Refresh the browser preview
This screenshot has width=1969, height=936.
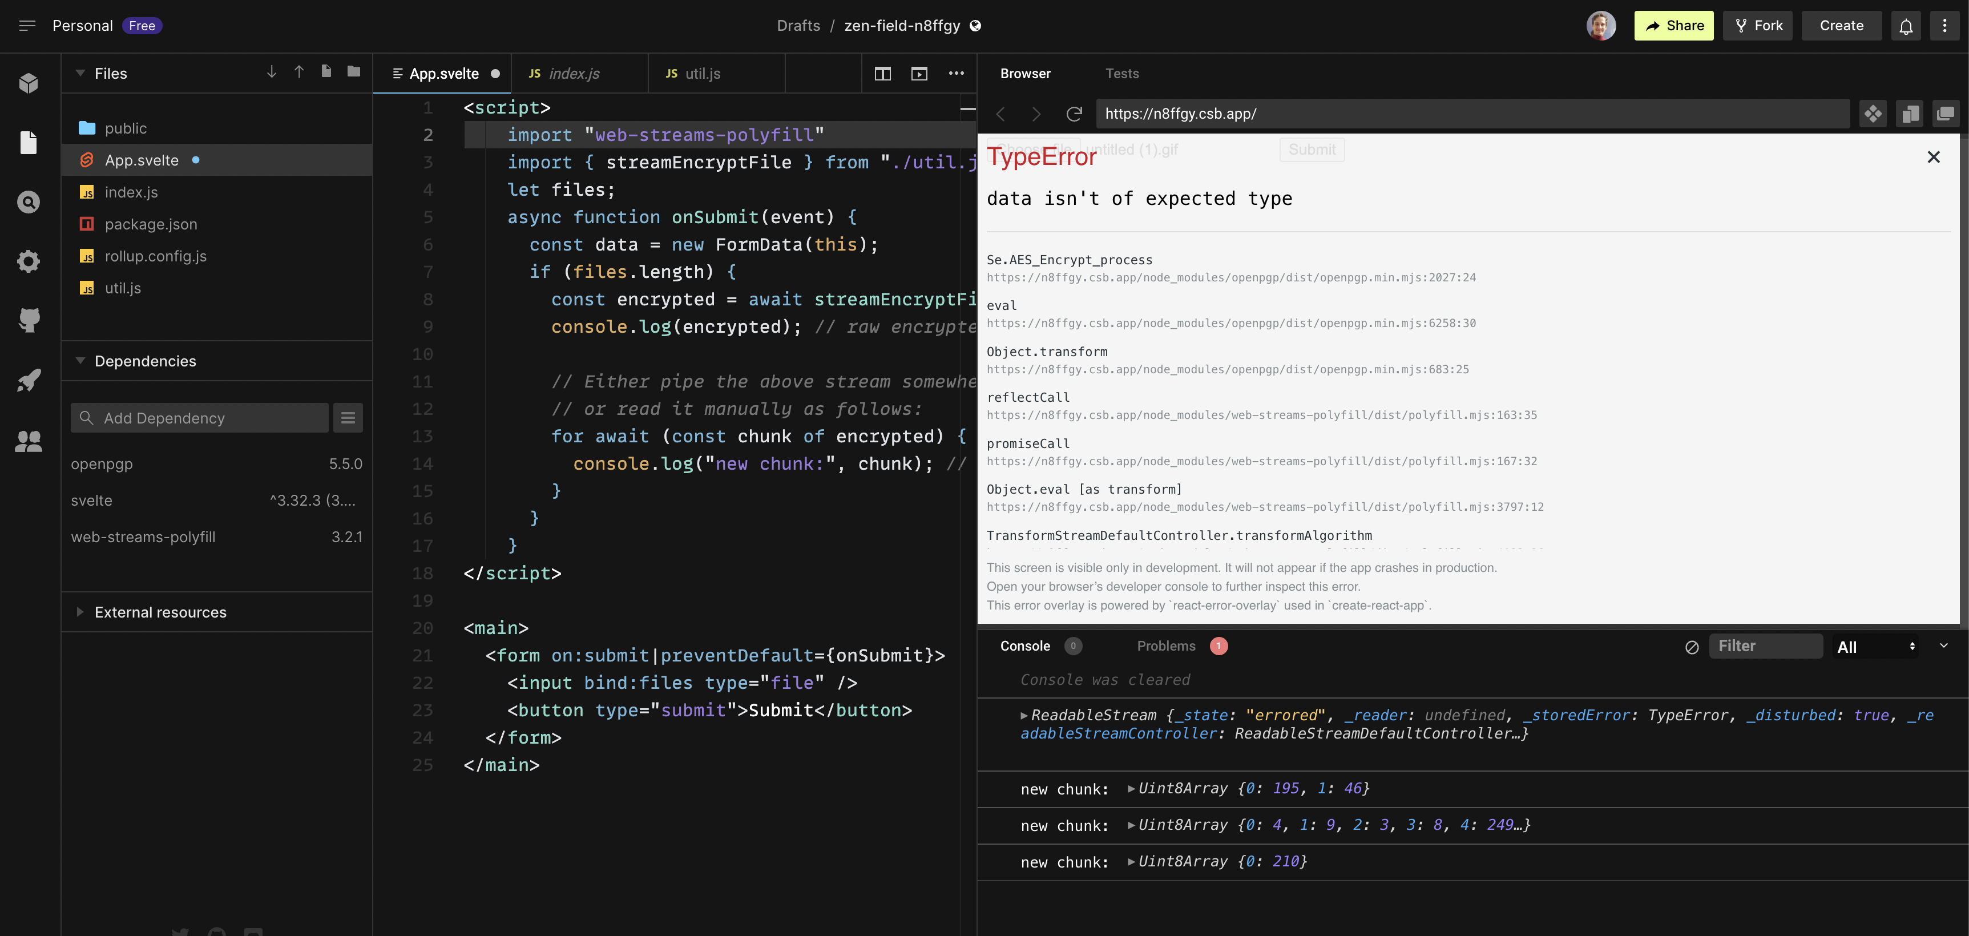pos(1074,114)
